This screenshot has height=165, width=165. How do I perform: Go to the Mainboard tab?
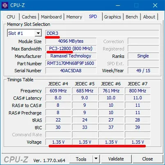point(51,17)
